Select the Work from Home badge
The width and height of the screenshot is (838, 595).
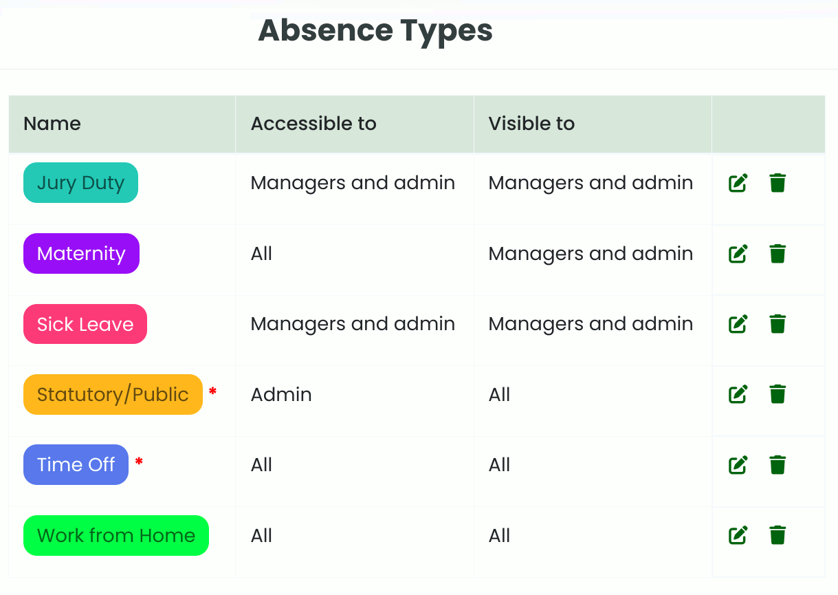click(x=115, y=535)
